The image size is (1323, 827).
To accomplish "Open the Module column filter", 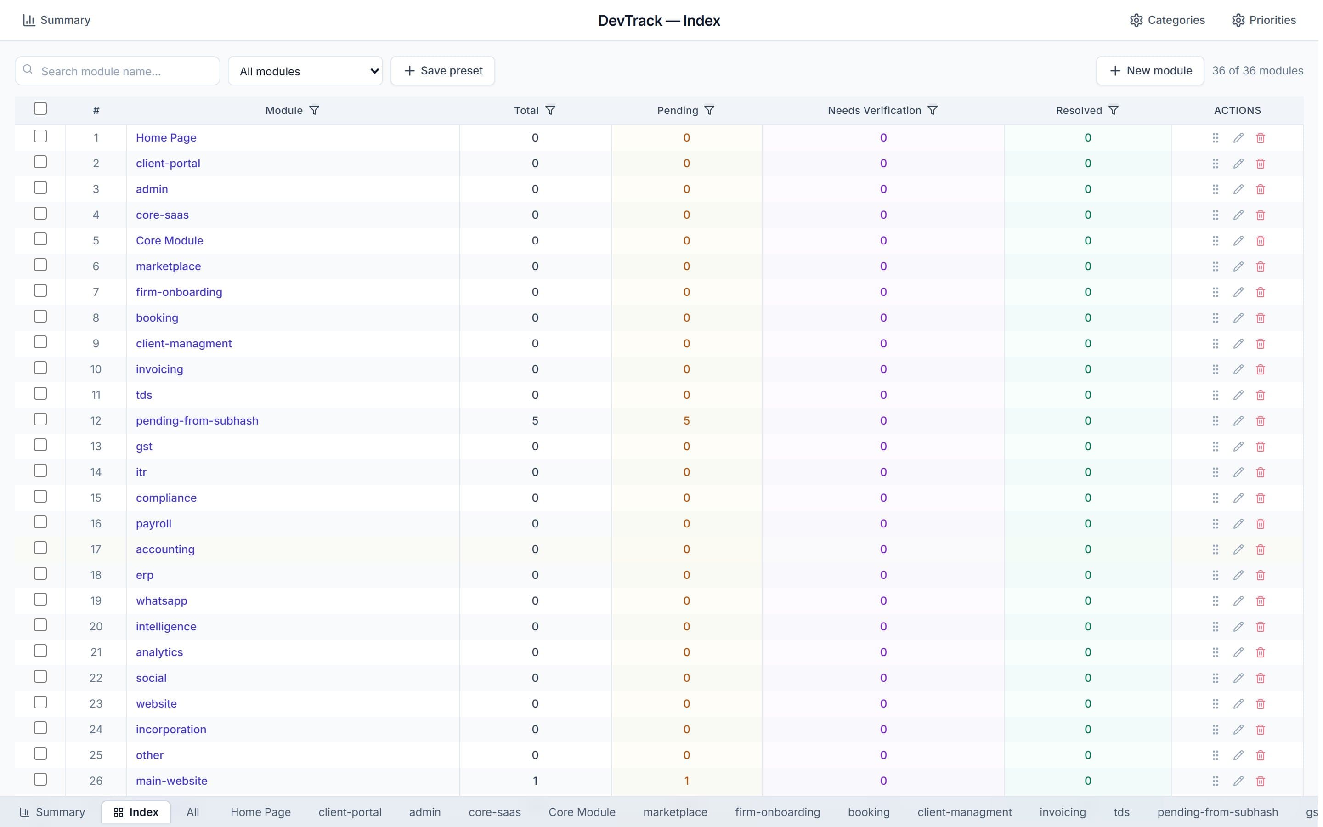I will click(x=314, y=110).
